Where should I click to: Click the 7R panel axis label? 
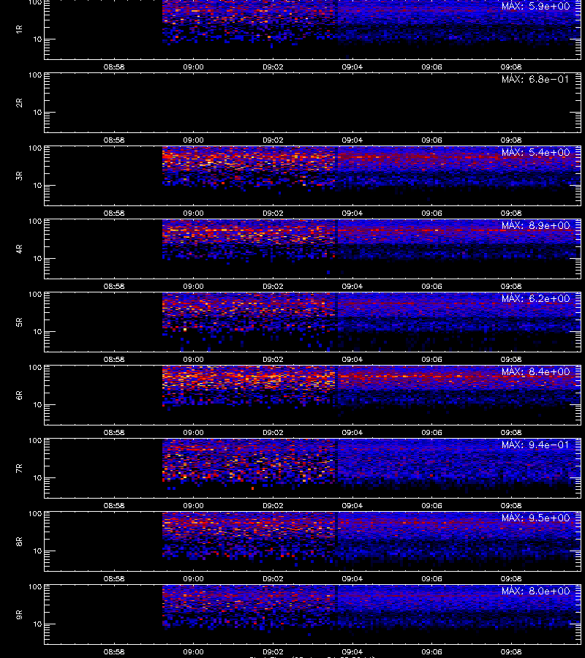coord(19,469)
